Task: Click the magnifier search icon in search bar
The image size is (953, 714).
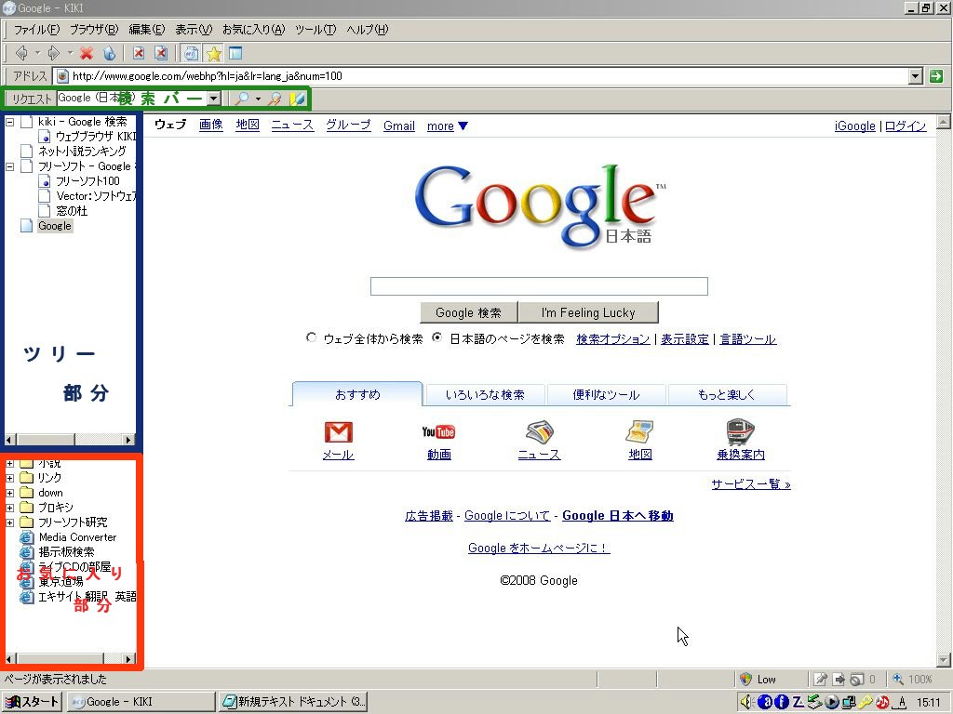Action: click(x=243, y=99)
